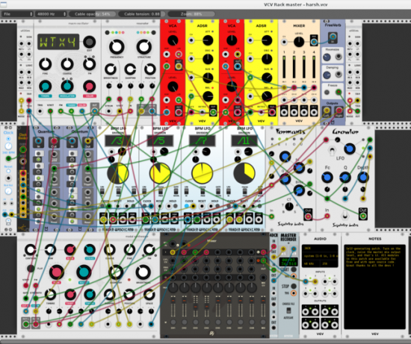Screen dimensions: 411x344
Task: Click the teal TIMBRE knob on the macro oscillator
Action: [x=46, y=87]
